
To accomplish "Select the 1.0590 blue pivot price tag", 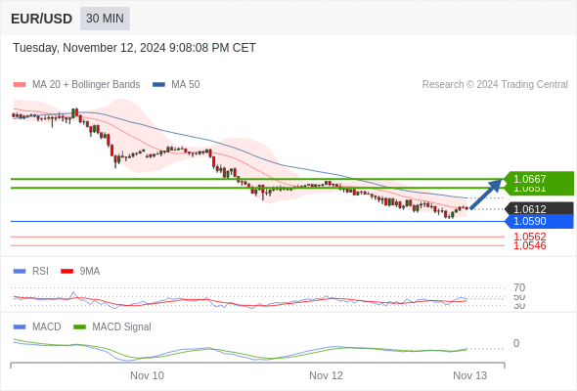I will coord(539,222).
